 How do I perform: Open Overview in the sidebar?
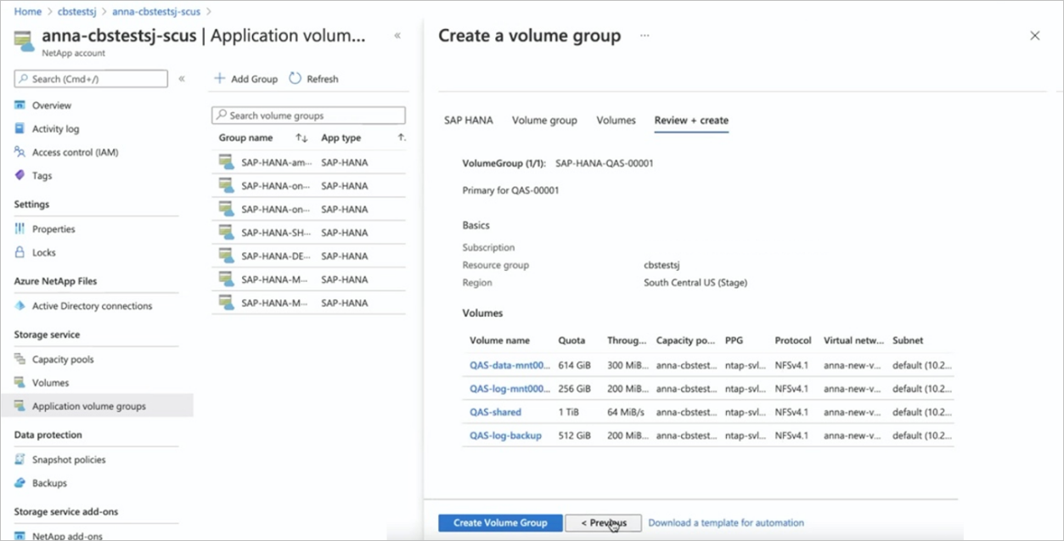[x=52, y=105]
